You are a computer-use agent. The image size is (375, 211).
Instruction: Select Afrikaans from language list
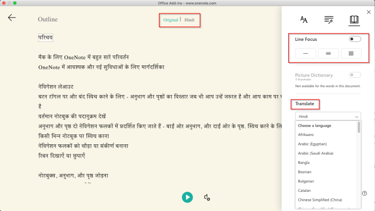coord(306,135)
